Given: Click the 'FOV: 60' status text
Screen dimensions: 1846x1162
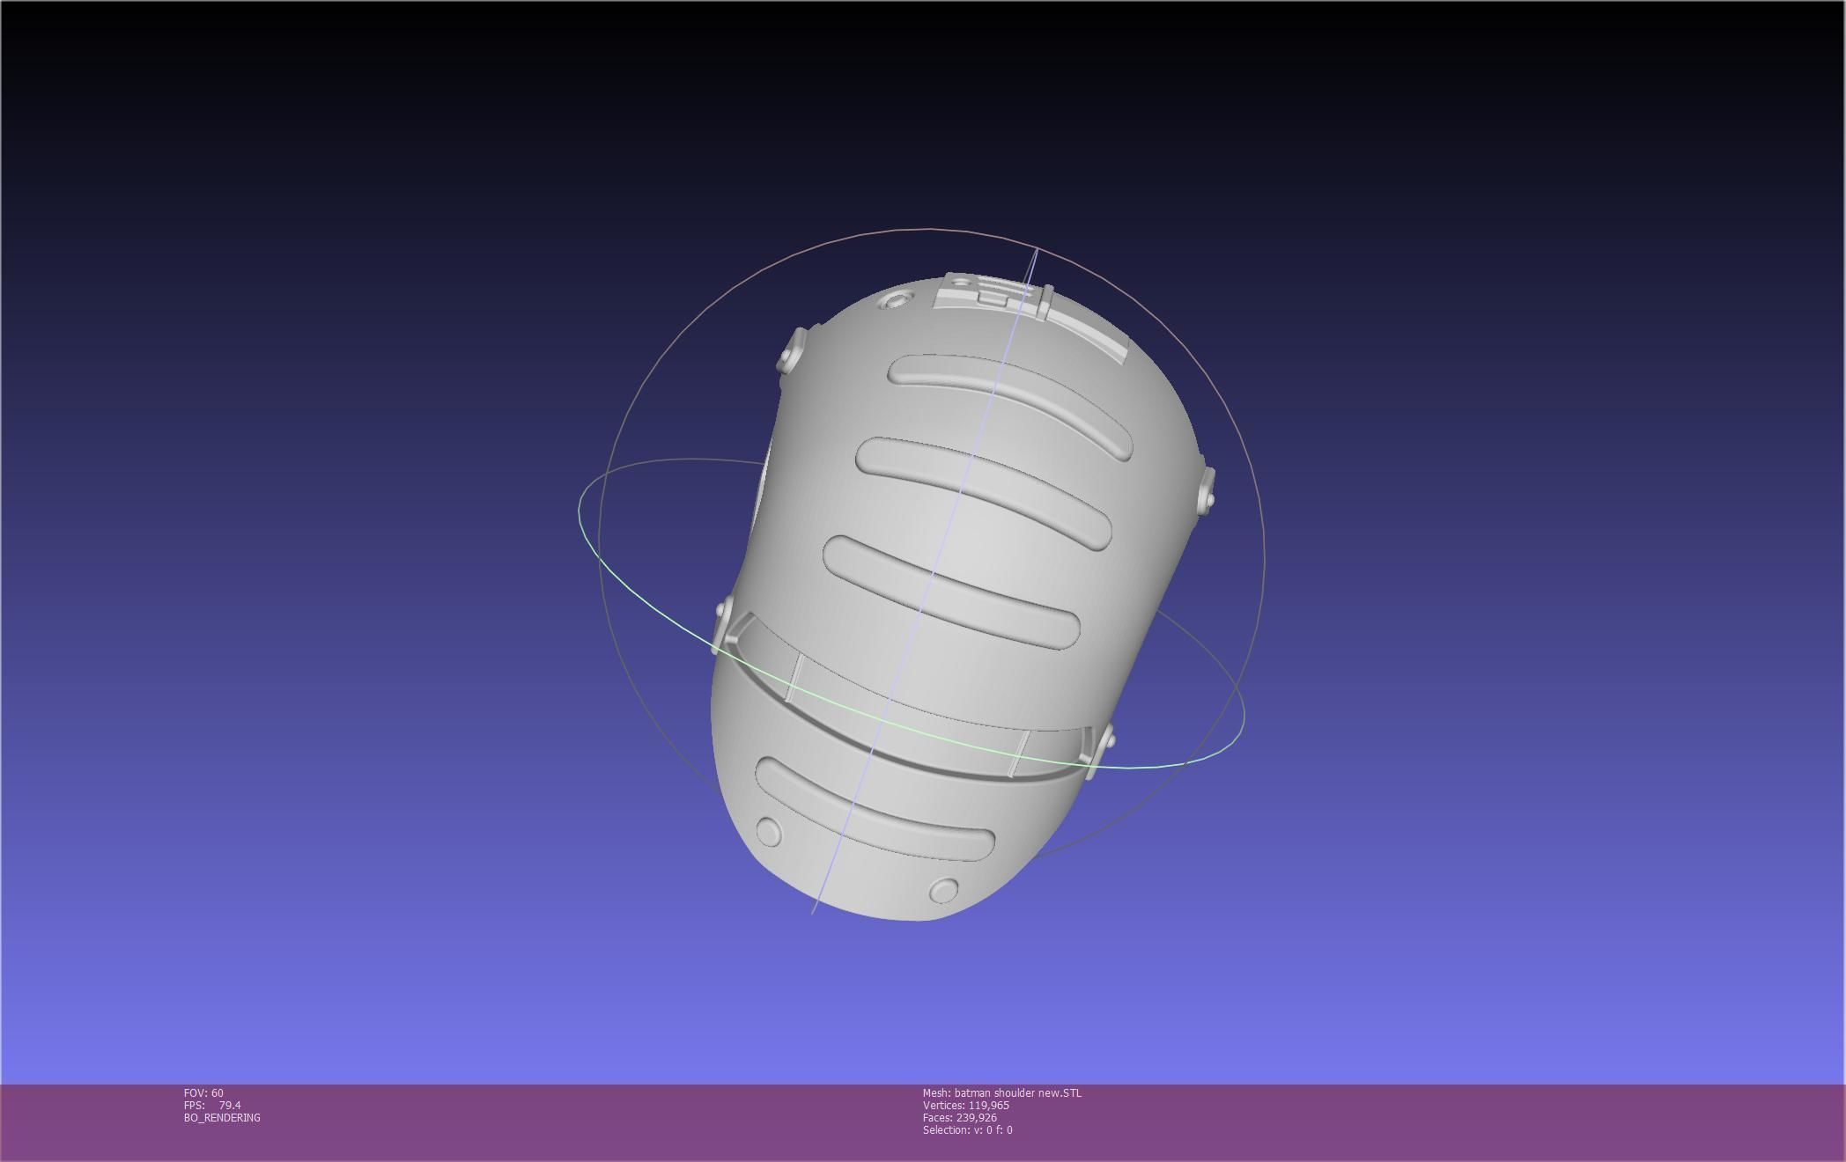Looking at the screenshot, I should 203,1093.
